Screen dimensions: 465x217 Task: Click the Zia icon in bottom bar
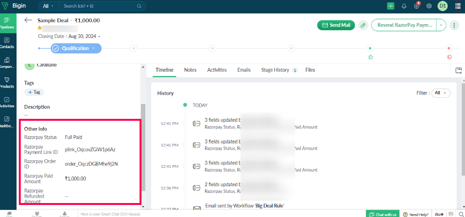439,214
